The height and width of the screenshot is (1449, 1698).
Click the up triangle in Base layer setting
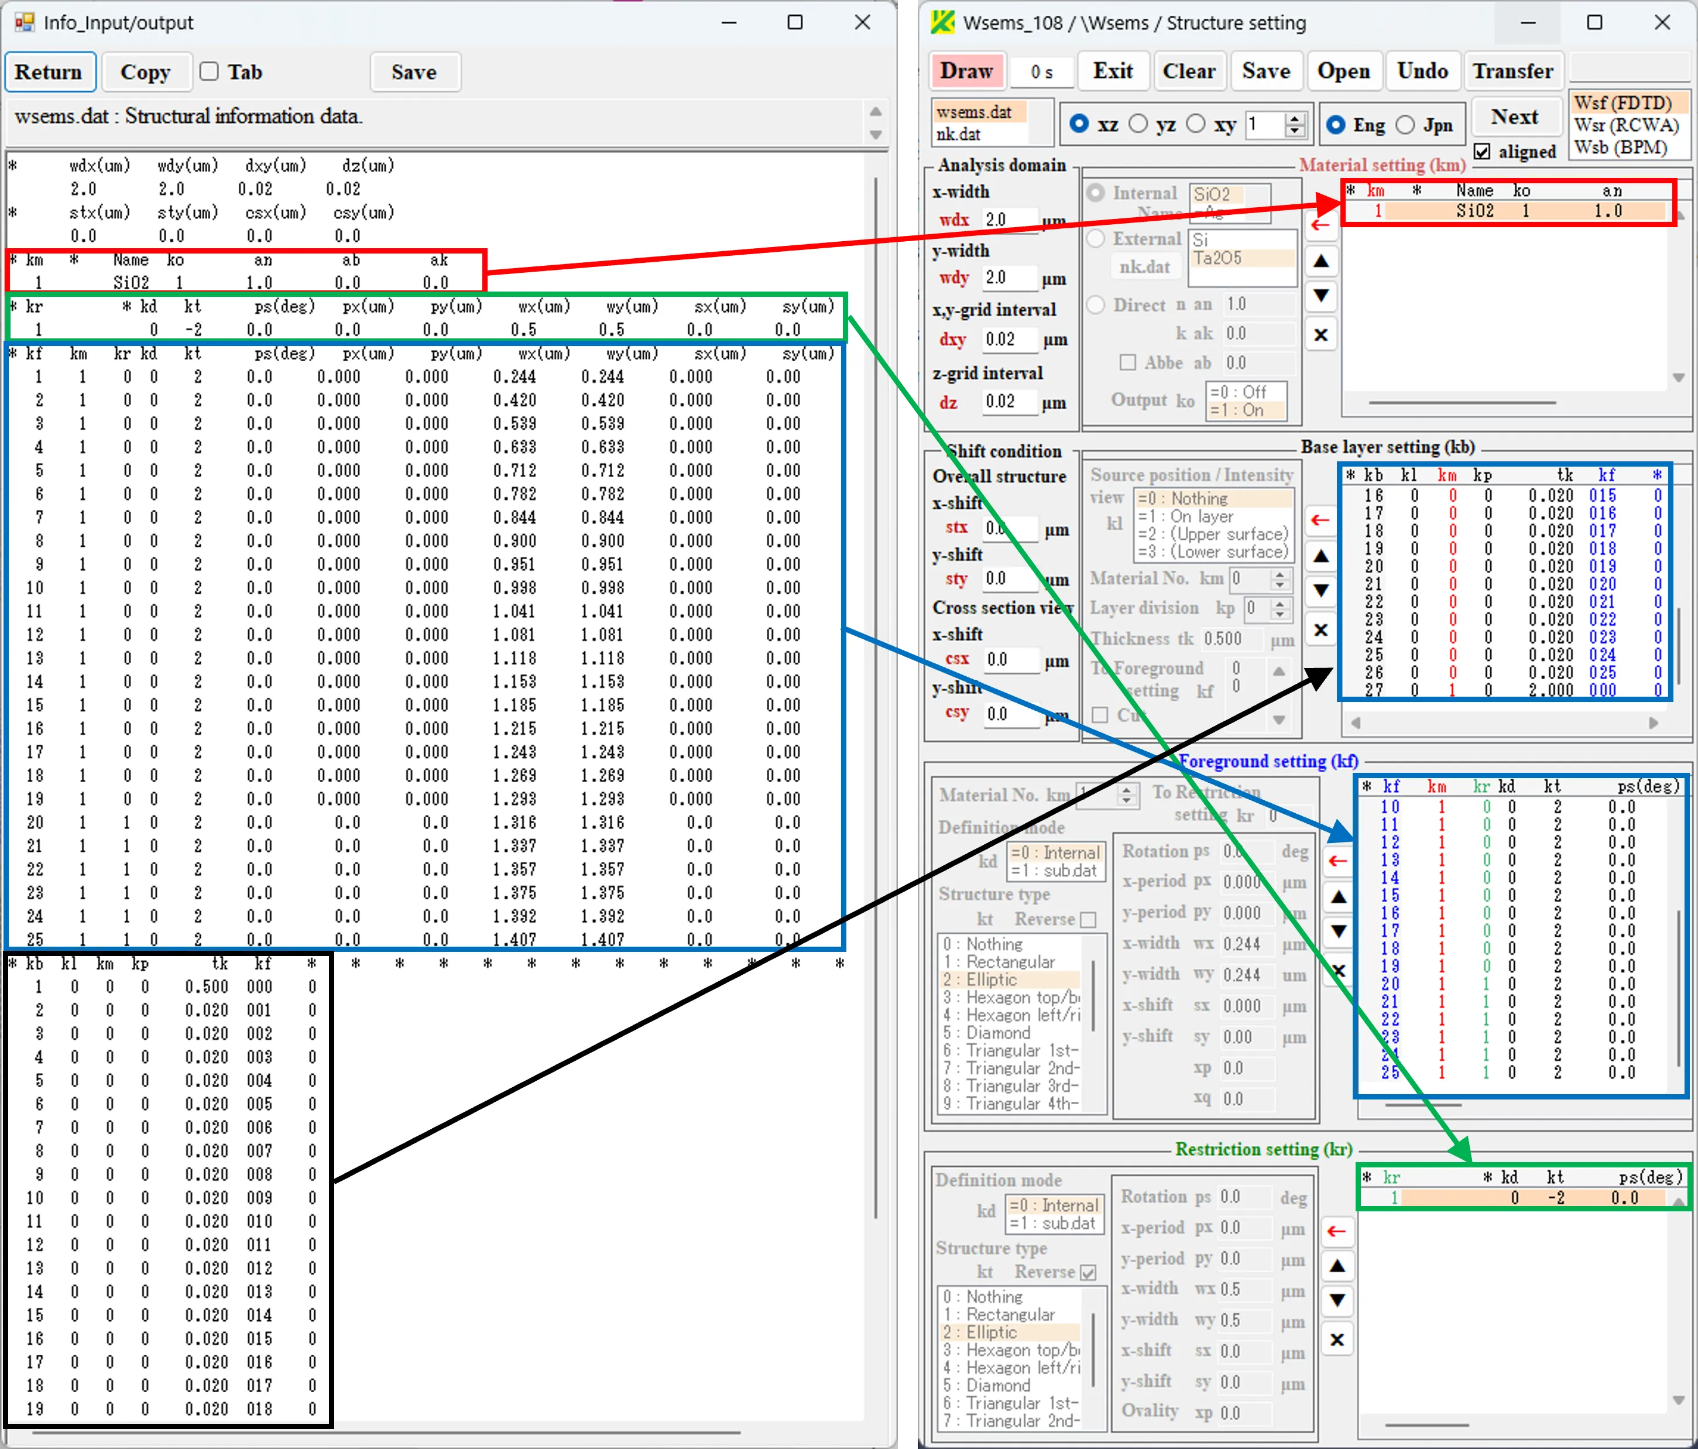pyautogui.click(x=1321, y=556)
